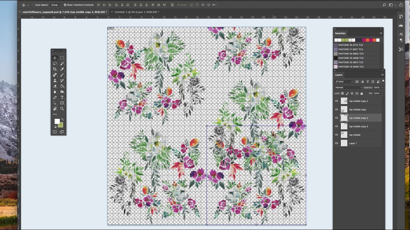The width and height of the screenshot is (410, 230).
Task: Filter layers by type layers icon
Action: click(x=368, y=82)
